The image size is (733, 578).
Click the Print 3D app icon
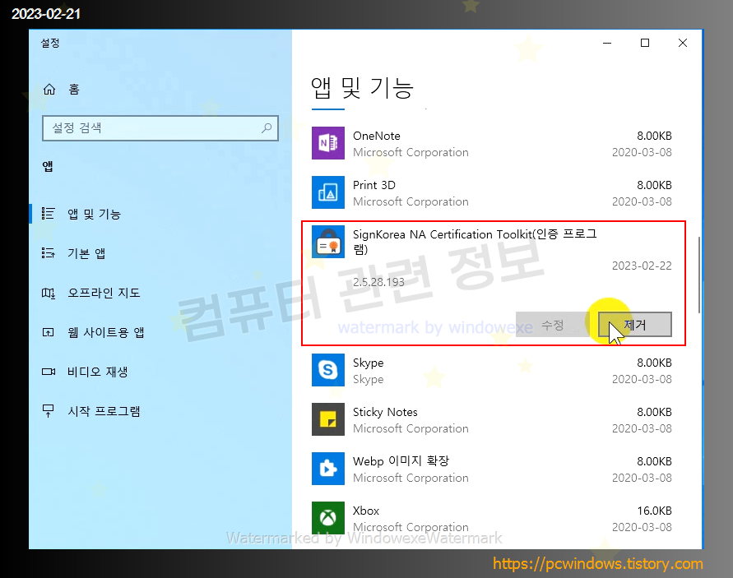(328, 192)
